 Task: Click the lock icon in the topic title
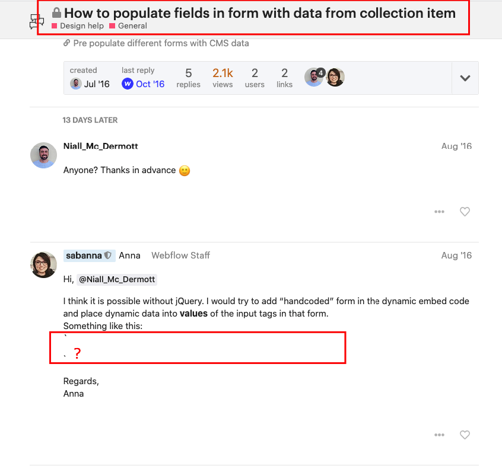[x=57, y=12]
